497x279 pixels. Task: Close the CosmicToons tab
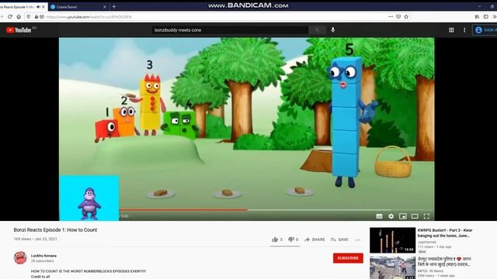pos(105,7)
